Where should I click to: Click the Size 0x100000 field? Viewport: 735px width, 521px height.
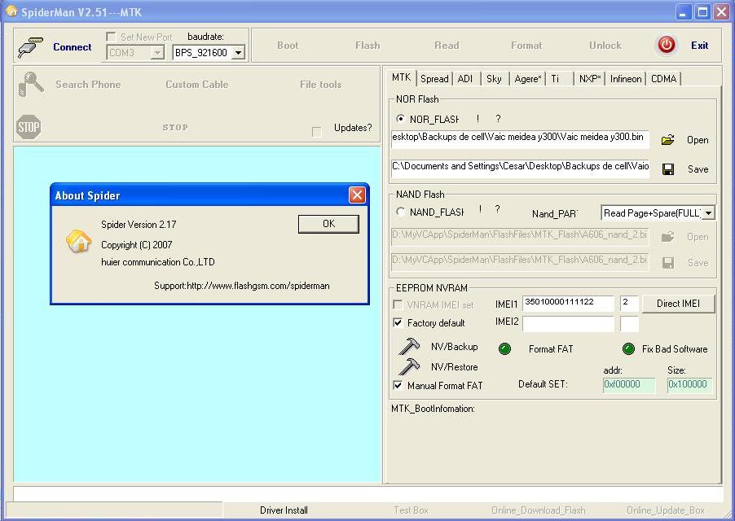pos(690,385)
